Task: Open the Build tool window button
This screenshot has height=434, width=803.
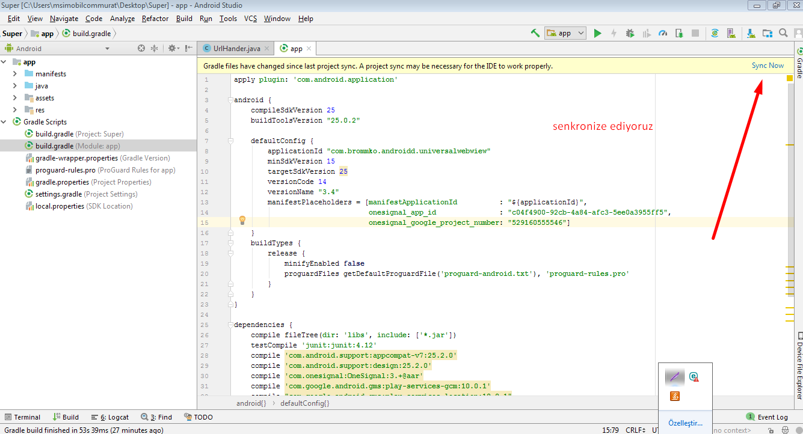Action: coord(66,417)
